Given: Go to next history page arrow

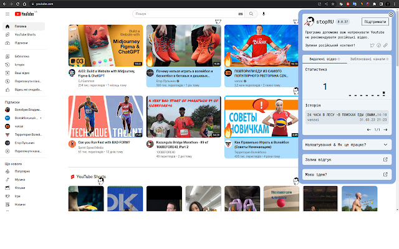Looking at the screenshot, I should (x=385, y=129).
